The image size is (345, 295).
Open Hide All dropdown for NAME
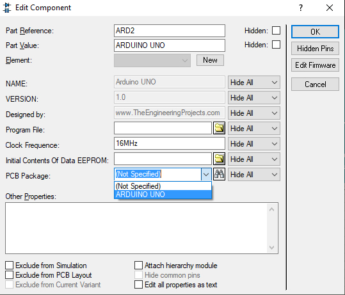[x=254, y=83]
